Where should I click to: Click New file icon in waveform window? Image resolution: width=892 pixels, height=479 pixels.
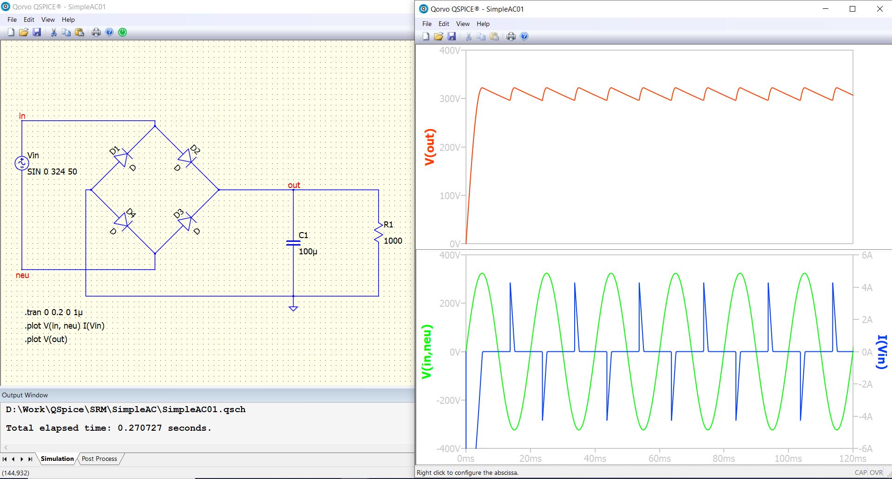pyautogui.click(x=426, y=36)
